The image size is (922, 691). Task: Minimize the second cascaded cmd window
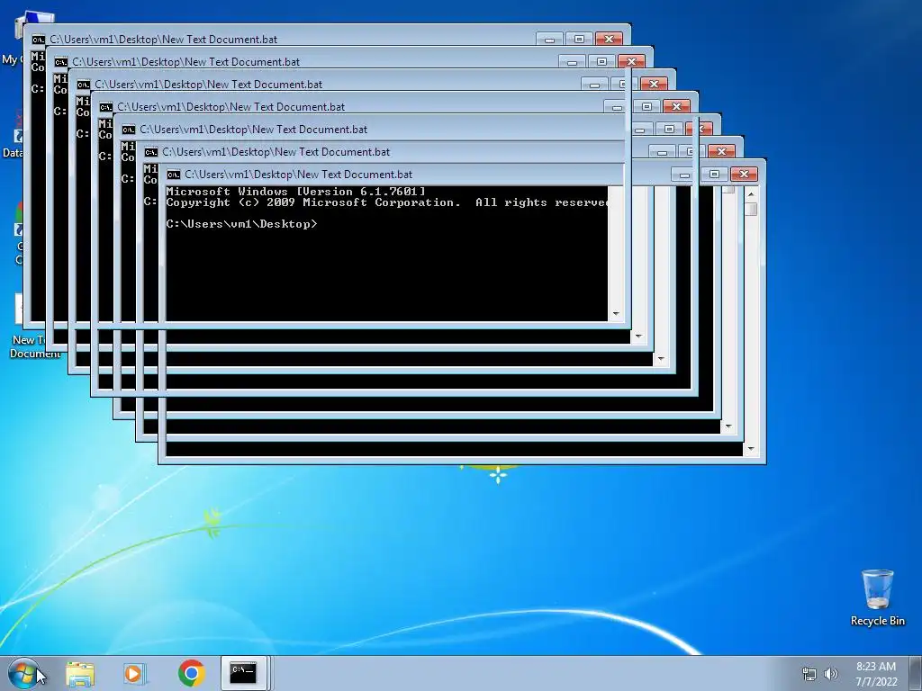pos(572,62)
